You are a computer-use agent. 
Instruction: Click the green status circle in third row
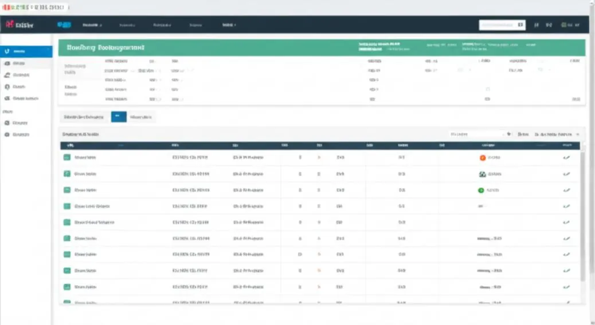(x=481, y=190)
